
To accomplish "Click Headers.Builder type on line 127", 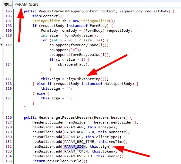I will [48, 123].
